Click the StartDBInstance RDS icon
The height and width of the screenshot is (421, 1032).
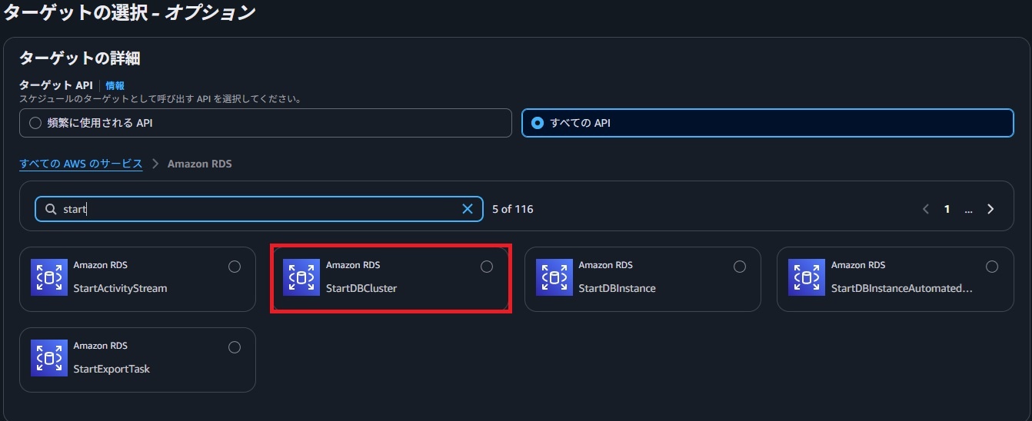(x=554, y=277)
